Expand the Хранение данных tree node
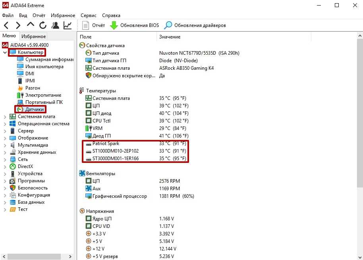This screenshot has height=260, width=363. click(5, 153)
